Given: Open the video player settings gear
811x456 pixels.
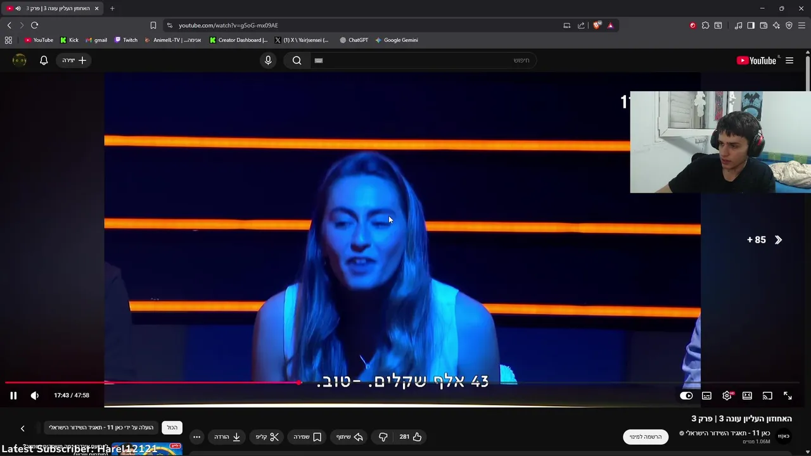Looking at the screenshot, I should coord(727,395).
